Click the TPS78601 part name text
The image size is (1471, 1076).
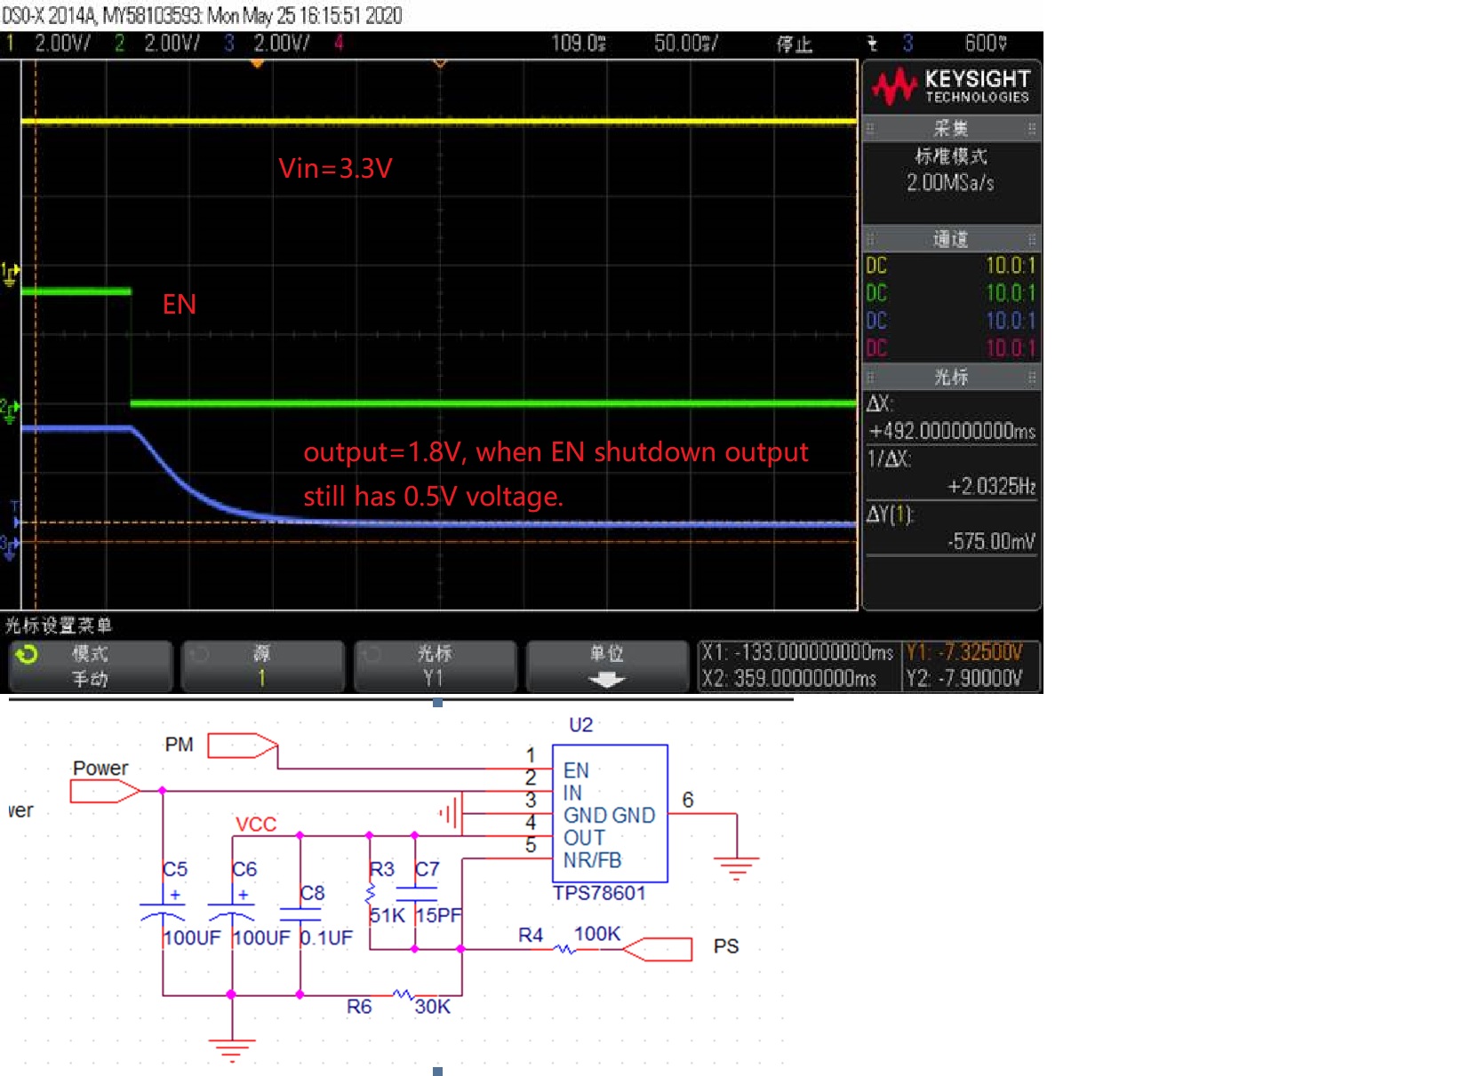point(599,893)
